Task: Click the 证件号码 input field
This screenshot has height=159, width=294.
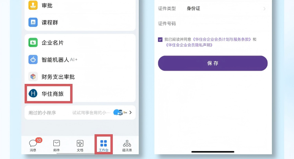Action: 220,24
